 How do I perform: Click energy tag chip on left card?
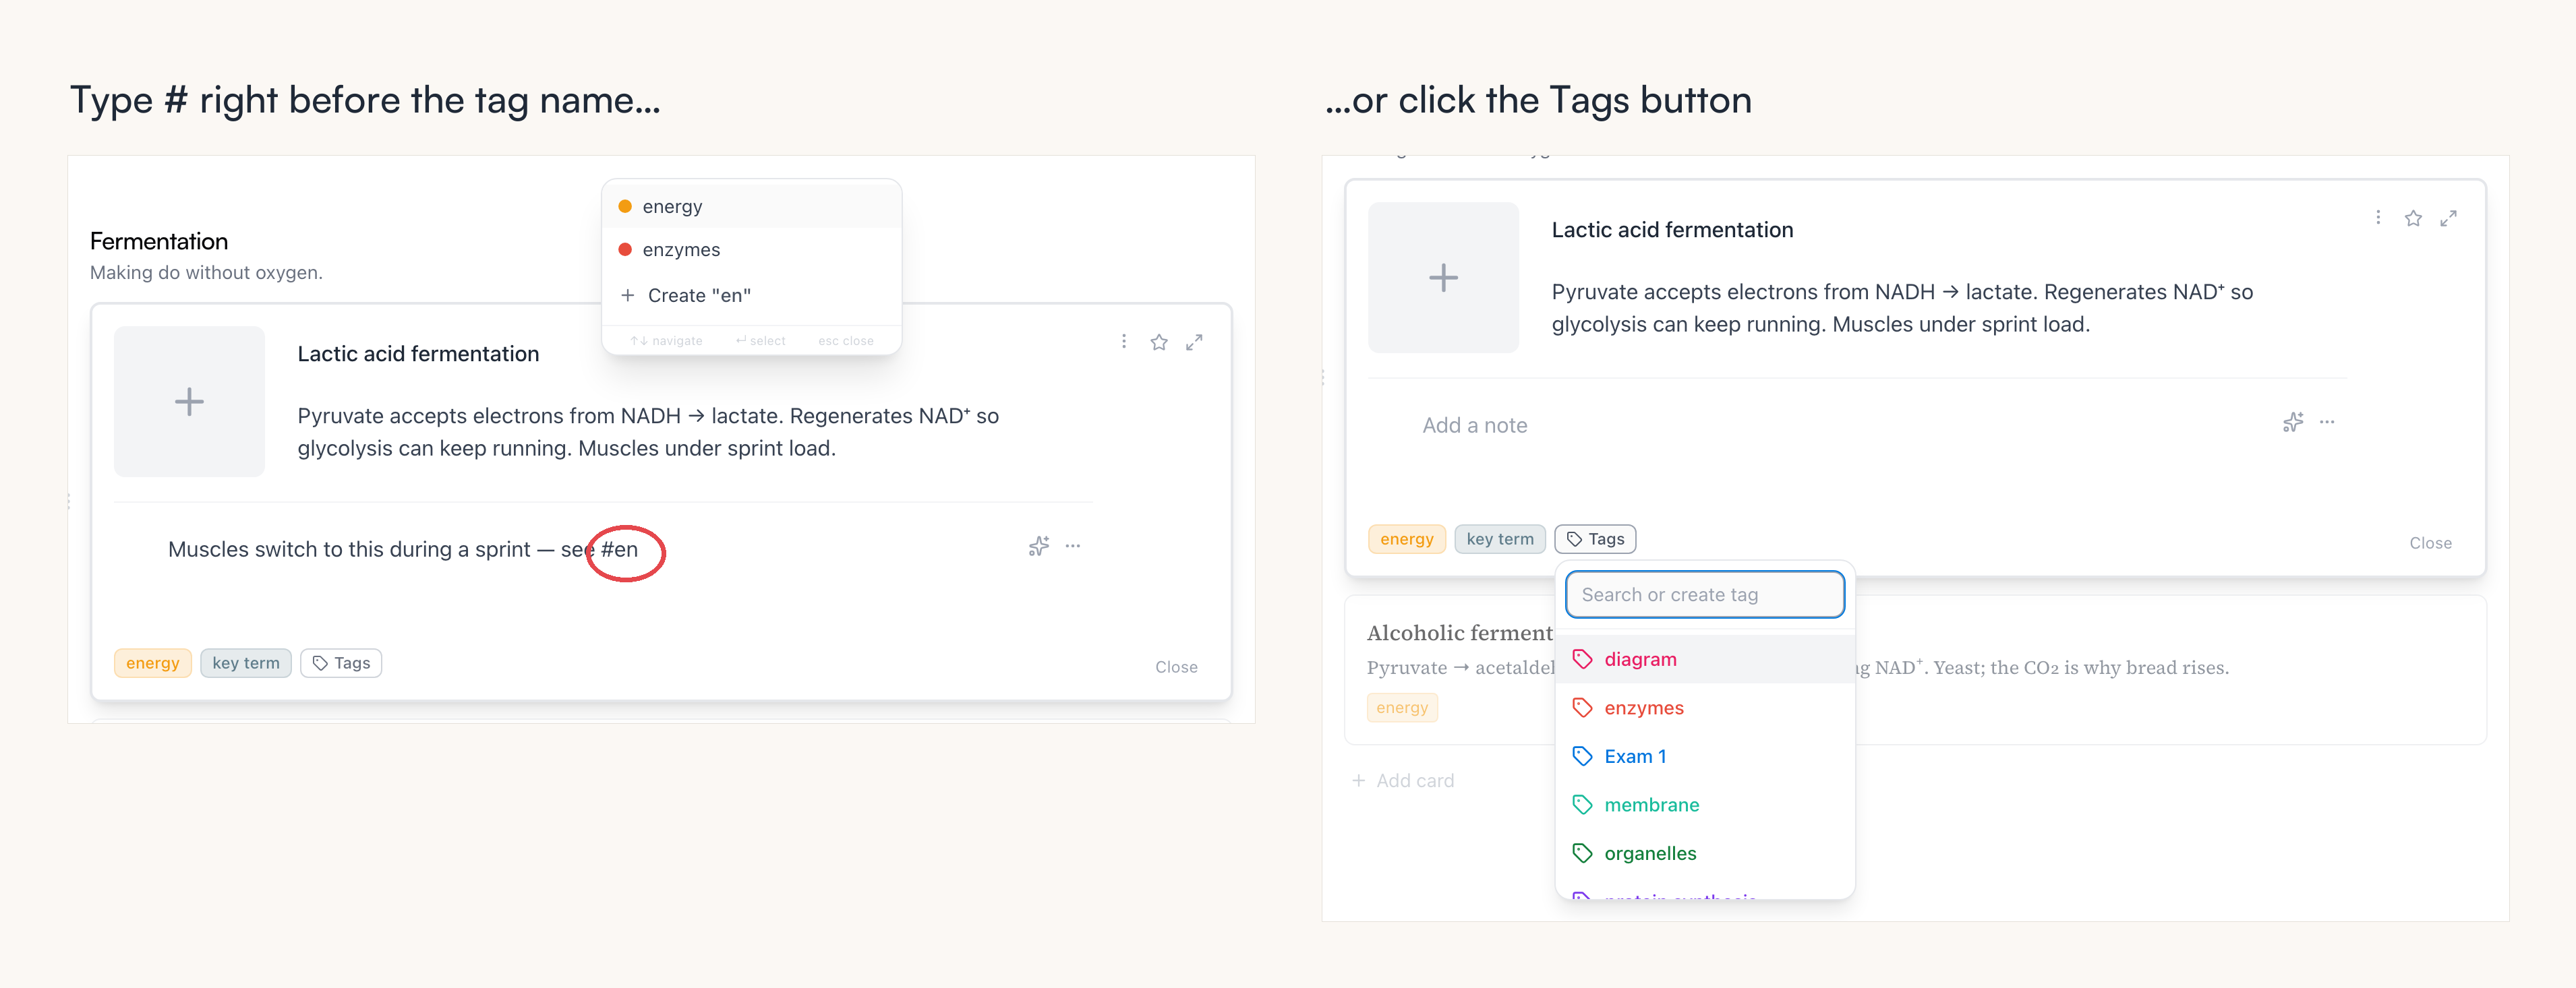coord(153,663)
